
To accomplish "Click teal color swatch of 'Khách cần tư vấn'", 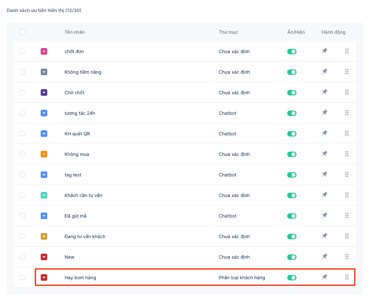I will tap(44, 195).
